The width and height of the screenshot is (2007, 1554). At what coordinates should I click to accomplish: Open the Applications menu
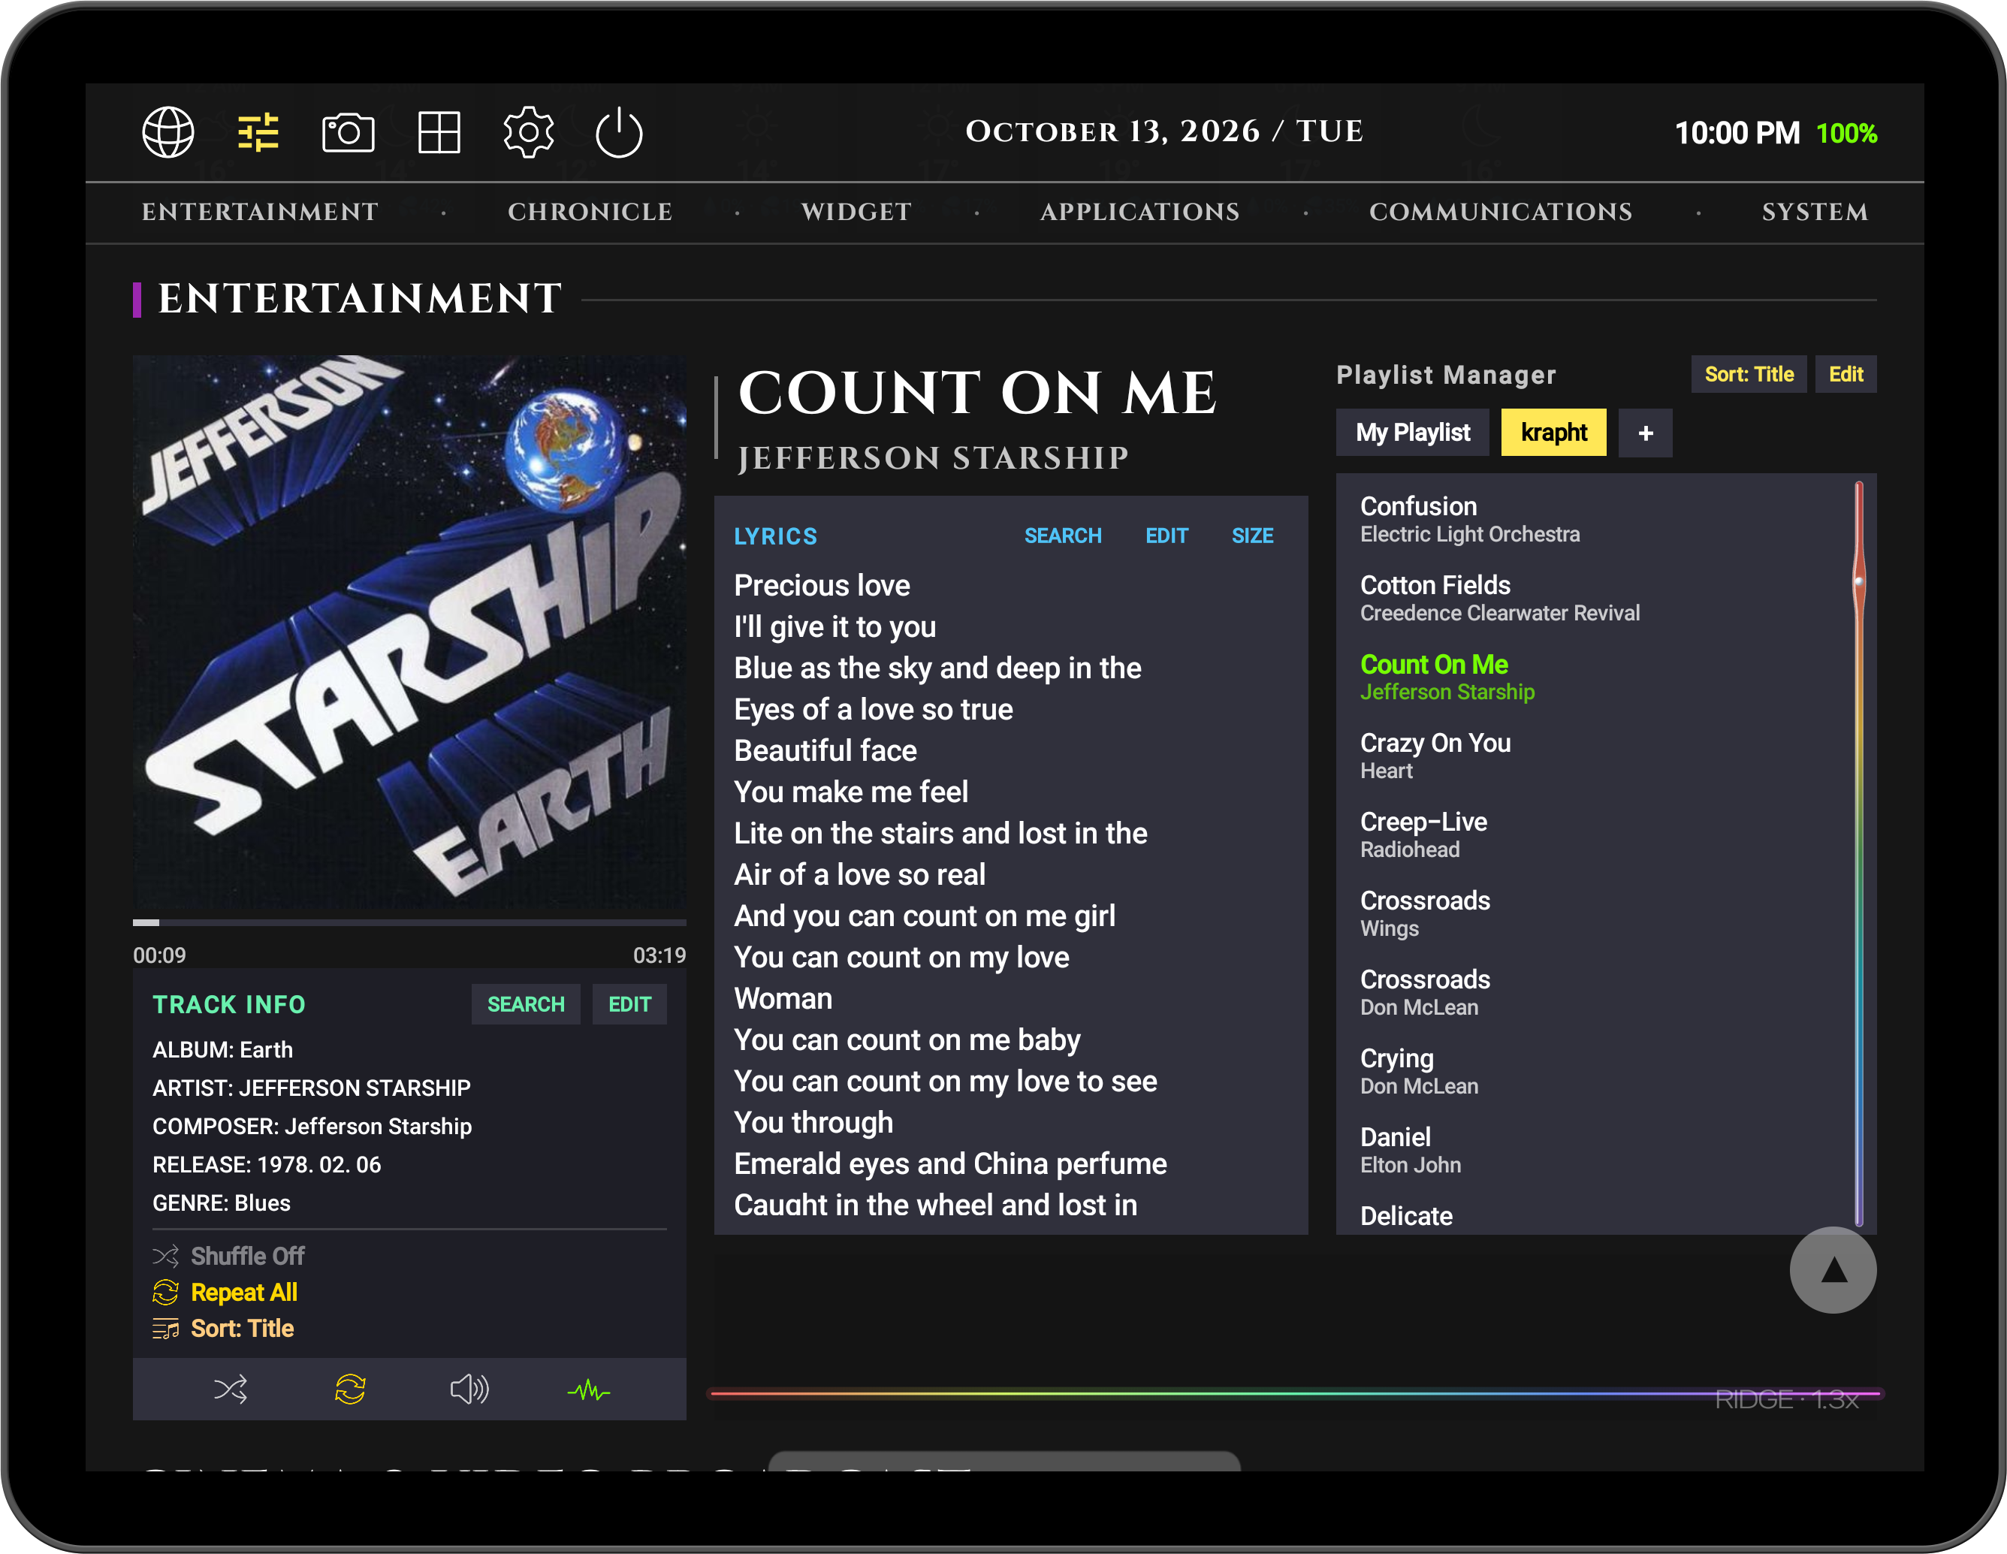pyautogui.click(x=1139, y=213)
